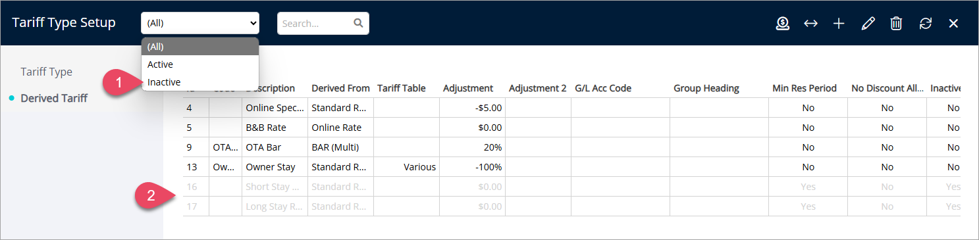Add a new tariff with plus icon
Screen dimensions: 979x240
pos(839,24)
